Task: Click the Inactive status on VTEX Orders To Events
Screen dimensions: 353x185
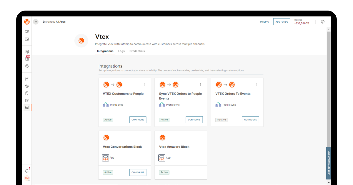Action: (x=222, y=120)
